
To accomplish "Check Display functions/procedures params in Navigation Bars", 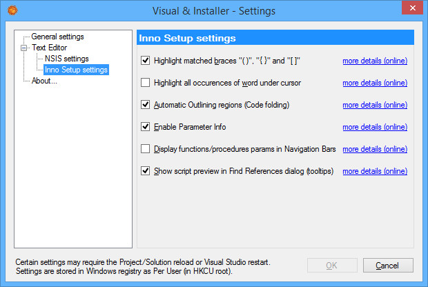I will [x=145, y=149].
